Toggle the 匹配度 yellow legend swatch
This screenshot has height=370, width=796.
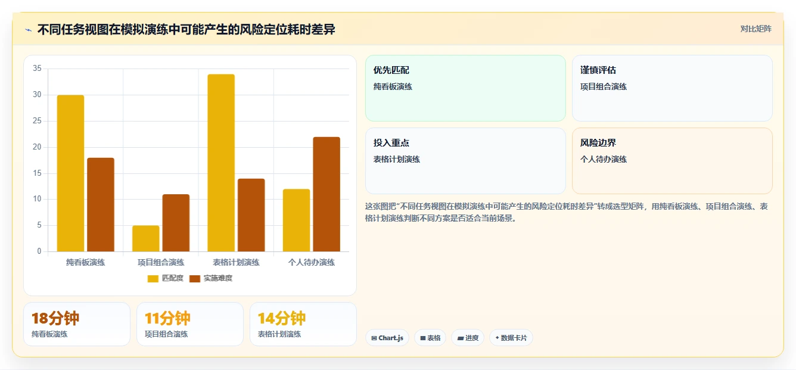(x=153, y=278)
